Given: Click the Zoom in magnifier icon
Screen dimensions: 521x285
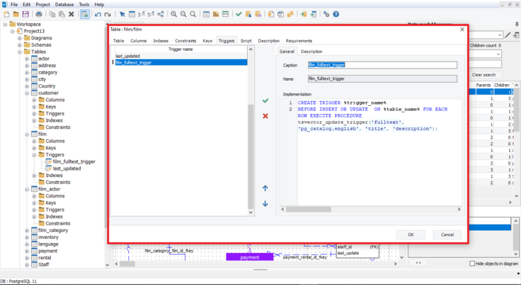Looking at the screenshot, I should coord(174,14).
